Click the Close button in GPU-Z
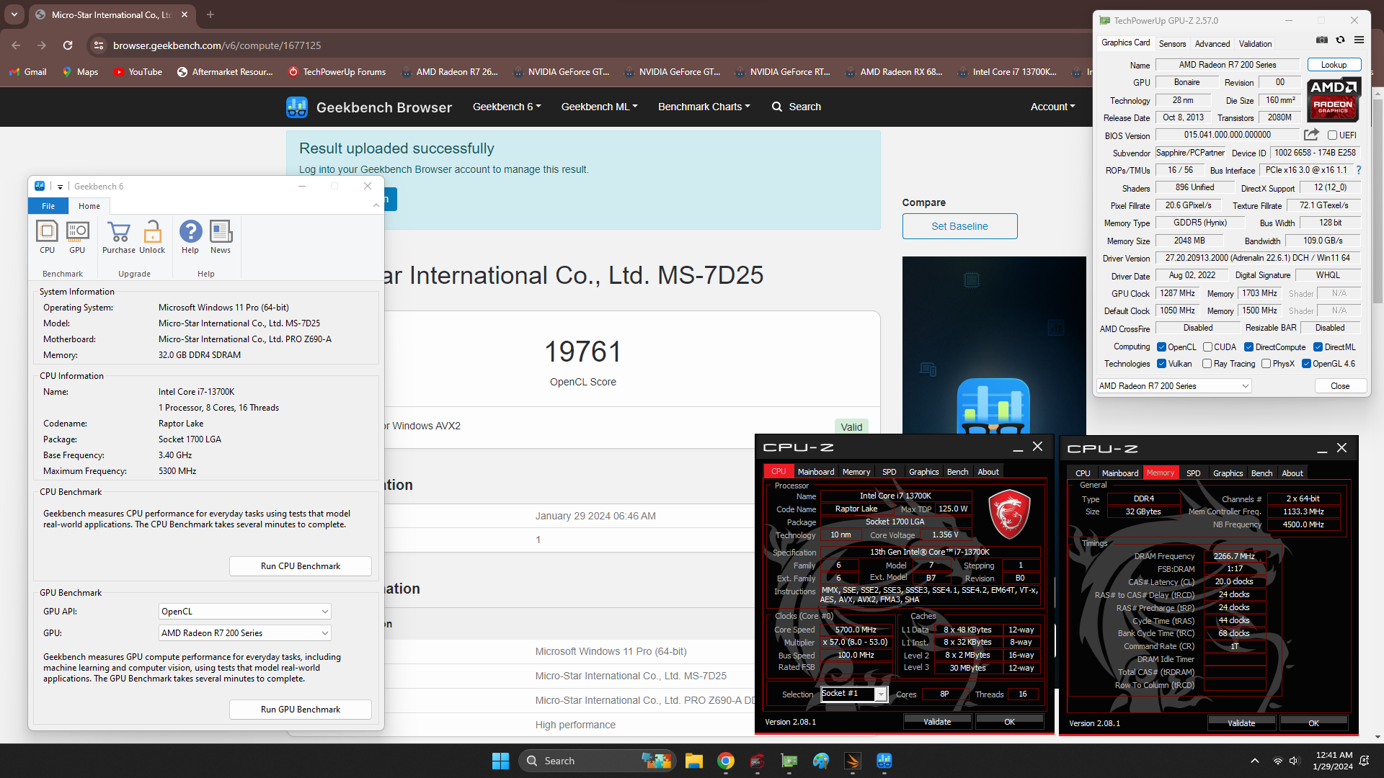Image resolution: width=1384 pixels, height=778 pixels. tap(1340, 386)
